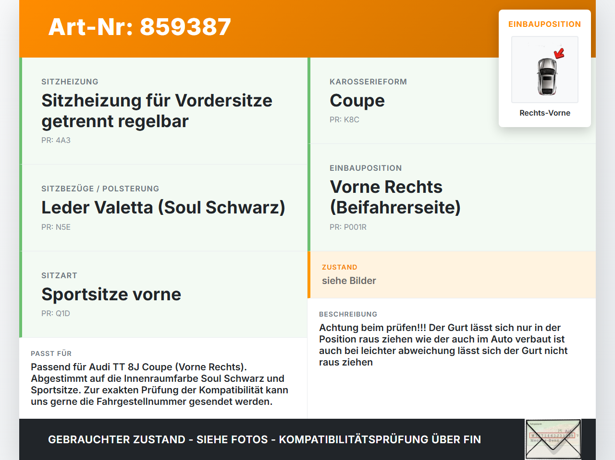Screen dimensions: 615x460
Task: Click the Gebrauchter Zustand footer banner text
Action: [x=264, y=439]
